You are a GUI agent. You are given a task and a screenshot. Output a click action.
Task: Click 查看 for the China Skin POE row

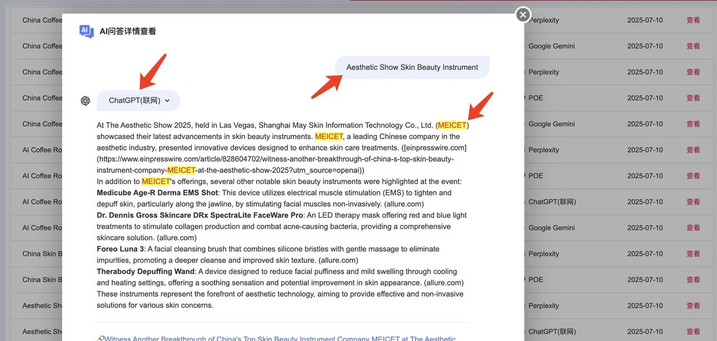coord(693,279)
